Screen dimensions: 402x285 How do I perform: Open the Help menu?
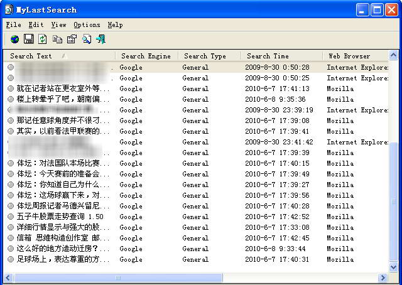(115, 25)
